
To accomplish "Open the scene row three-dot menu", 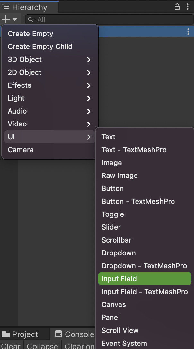I will (188, 32).
